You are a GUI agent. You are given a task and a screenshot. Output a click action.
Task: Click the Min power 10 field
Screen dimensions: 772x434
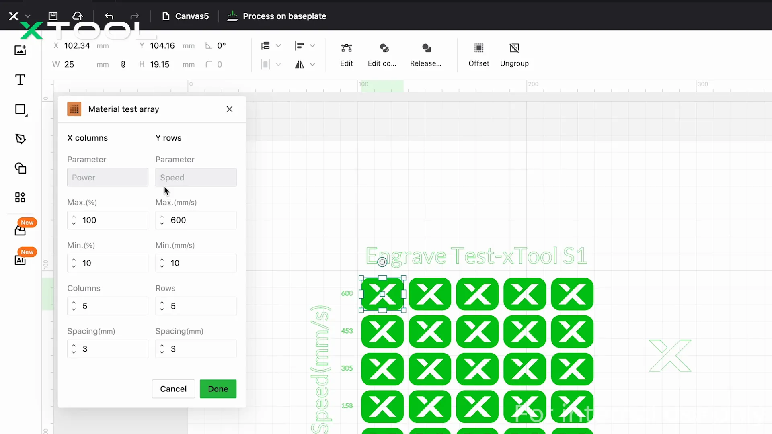[108, 263]
